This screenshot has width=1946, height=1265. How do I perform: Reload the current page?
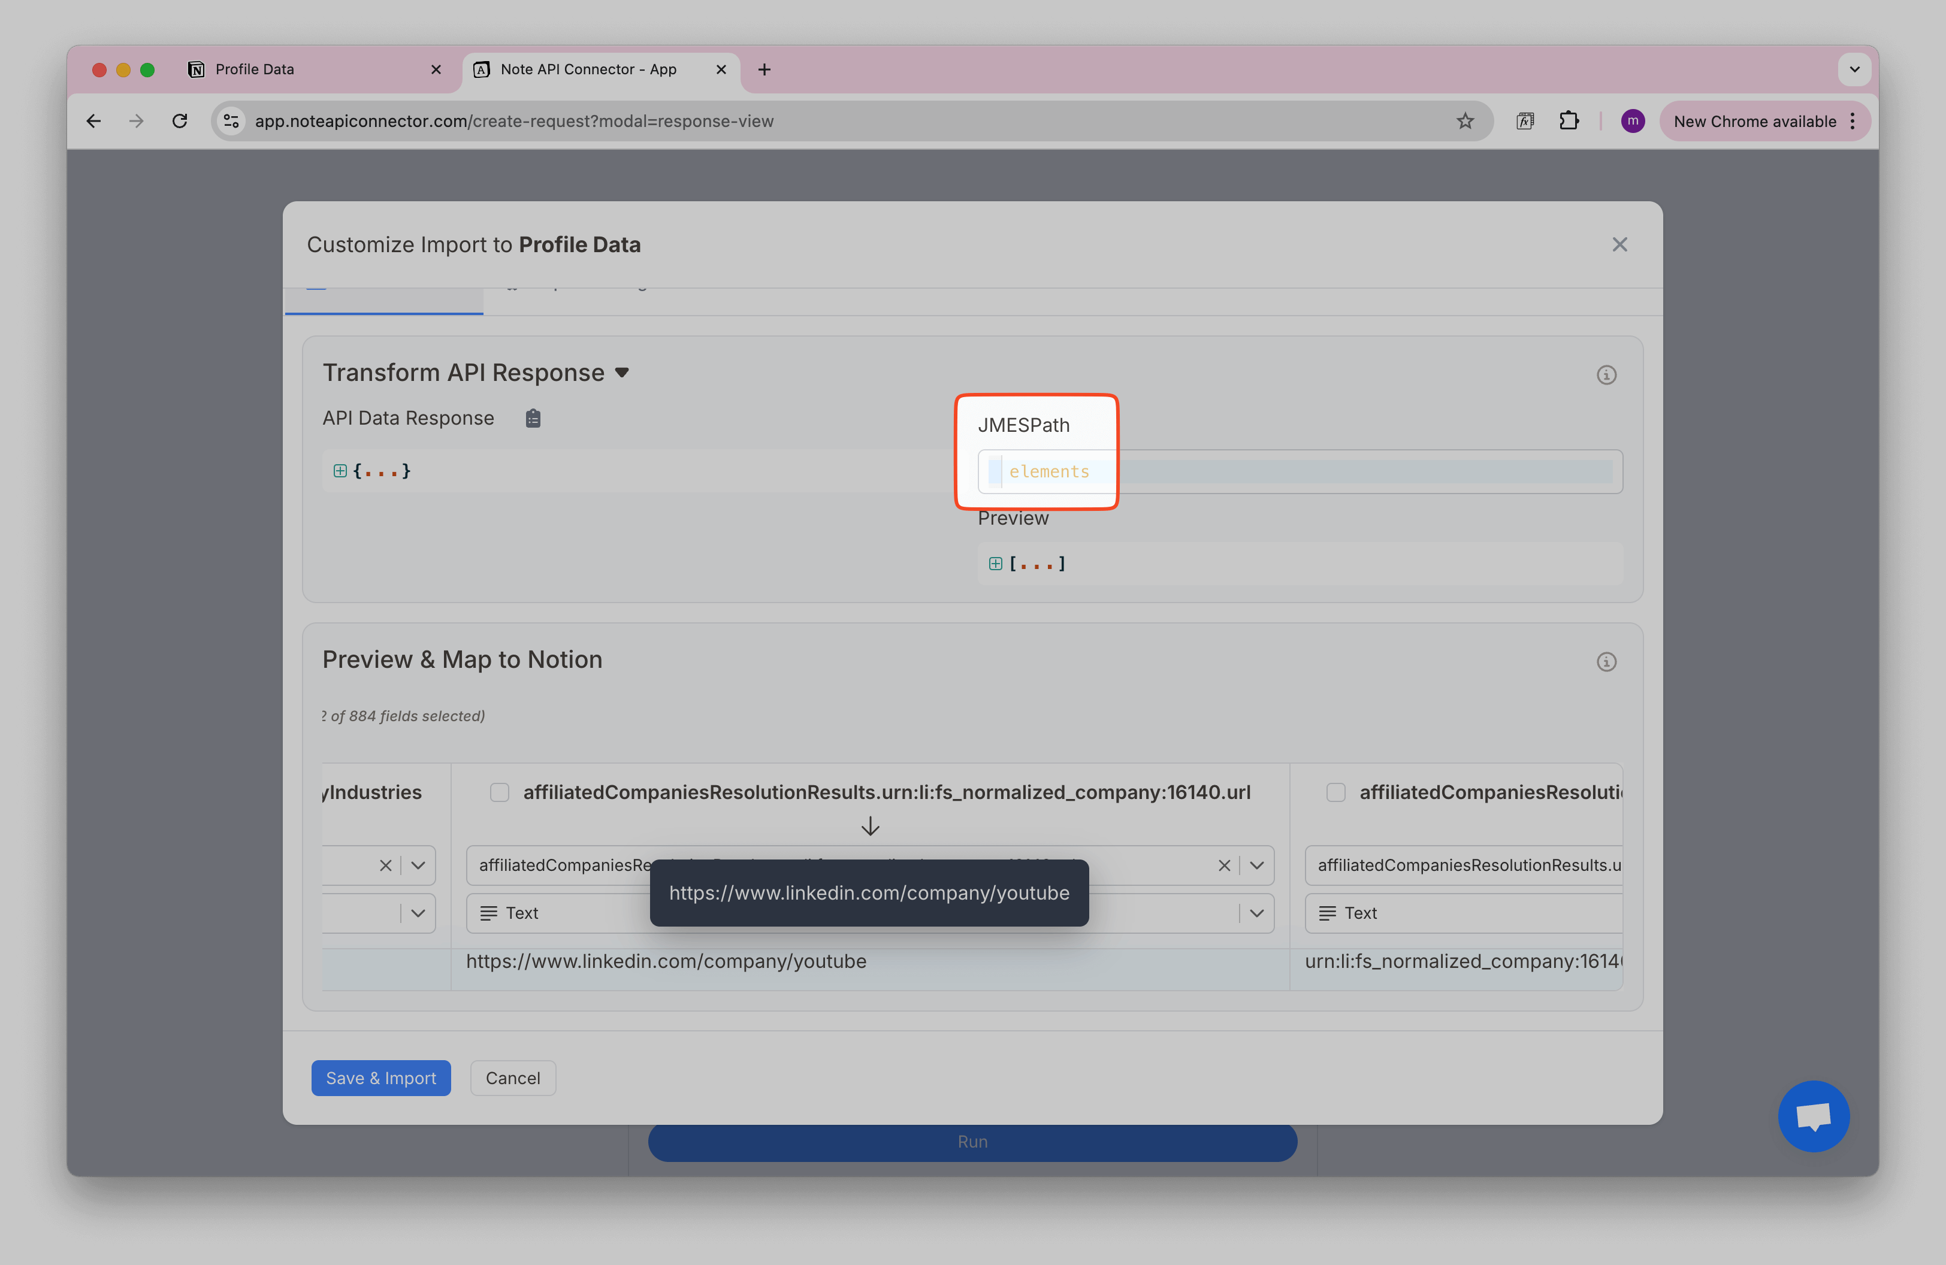tap(180, 121)
